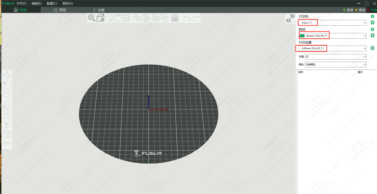Switch to 高级 (advanced) mode
Viewport: 377px width, 194px height.
(x=362, y=10)
